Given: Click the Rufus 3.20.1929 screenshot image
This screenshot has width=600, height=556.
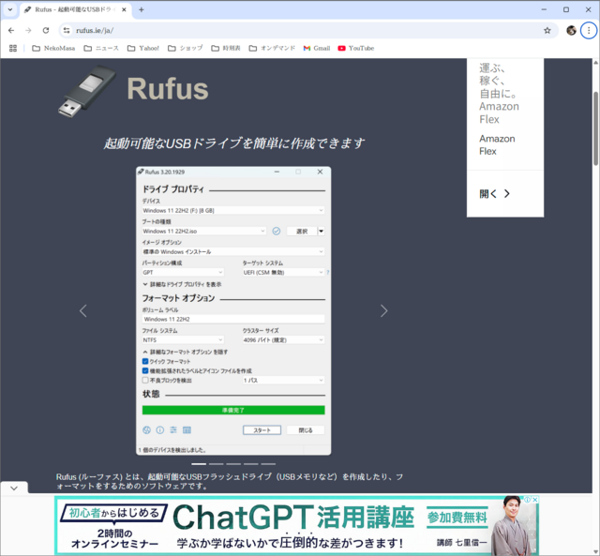Looking at the screenshot, I should pos(233,310).
